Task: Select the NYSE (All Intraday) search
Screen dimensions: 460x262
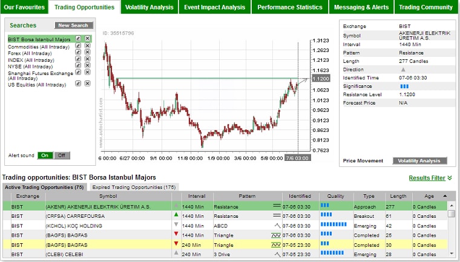Action: (x=30, y=67)
